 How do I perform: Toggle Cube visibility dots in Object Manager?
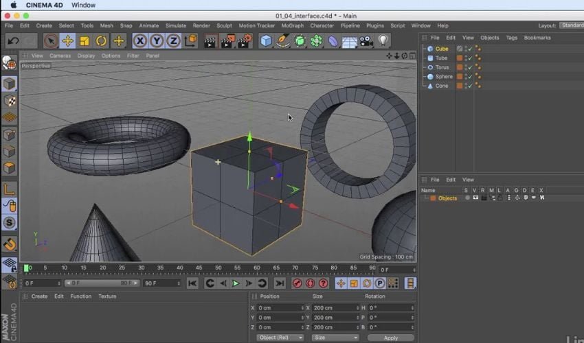click(466, 49)
